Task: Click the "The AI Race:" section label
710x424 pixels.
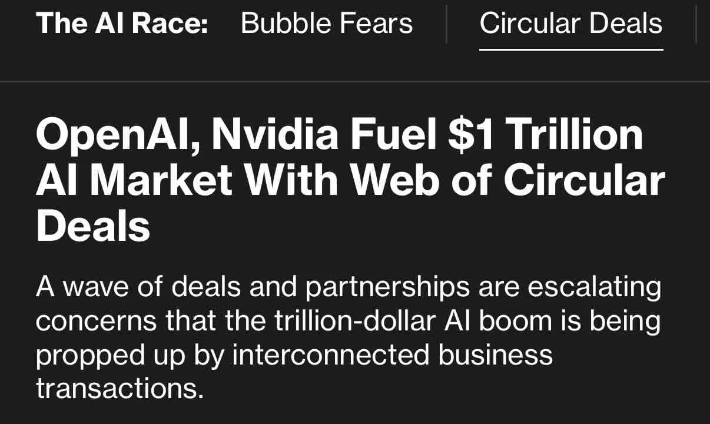Action: [122, 24]
